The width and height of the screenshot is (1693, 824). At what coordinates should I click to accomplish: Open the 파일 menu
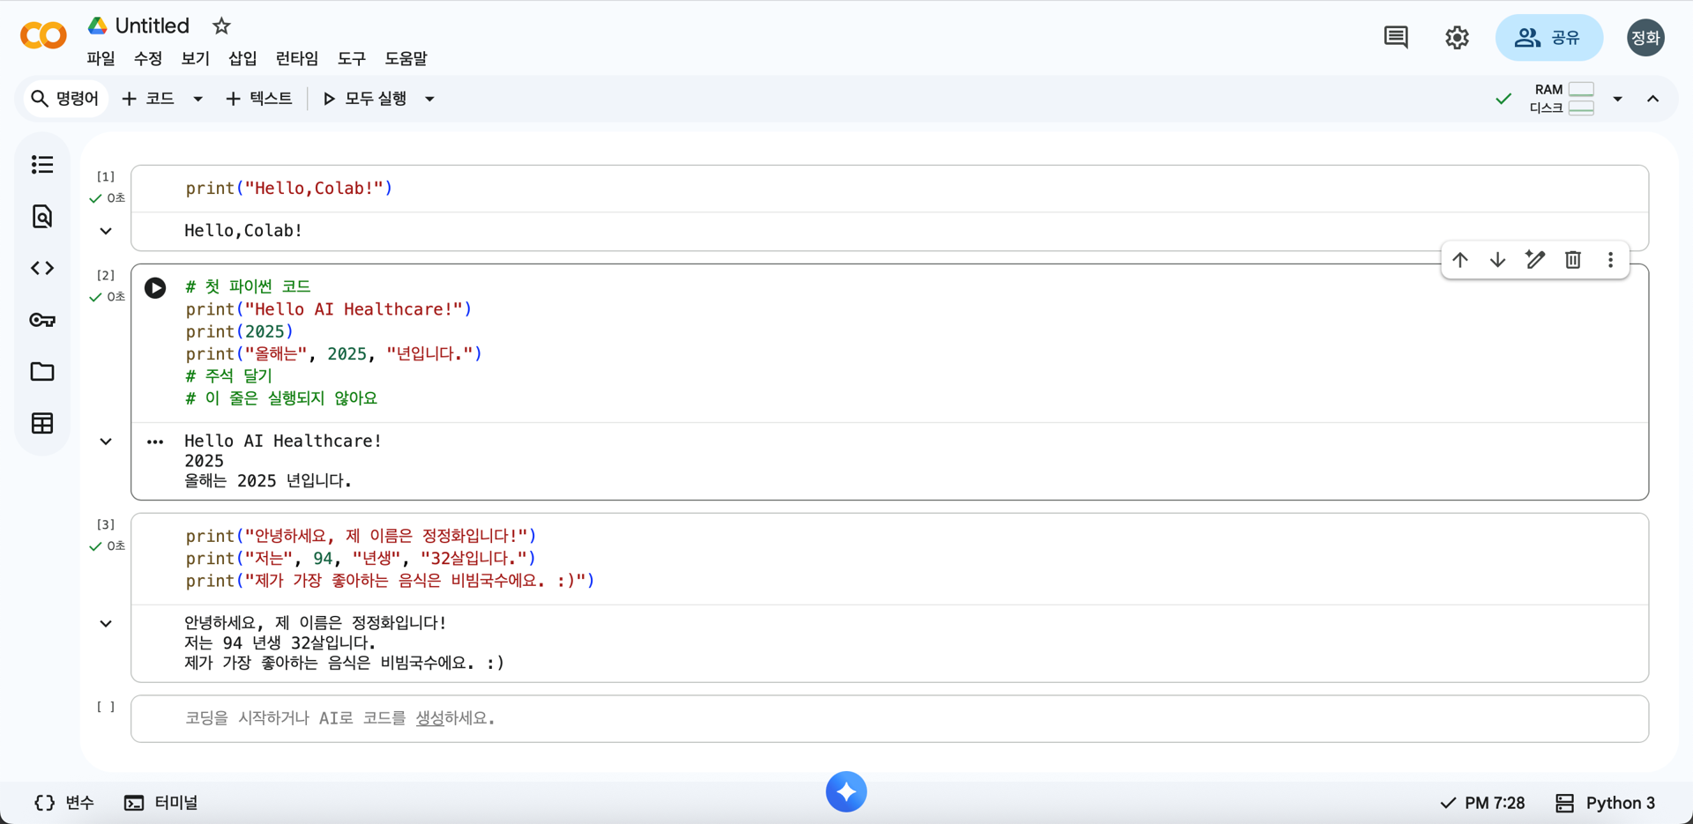(101, 59)
